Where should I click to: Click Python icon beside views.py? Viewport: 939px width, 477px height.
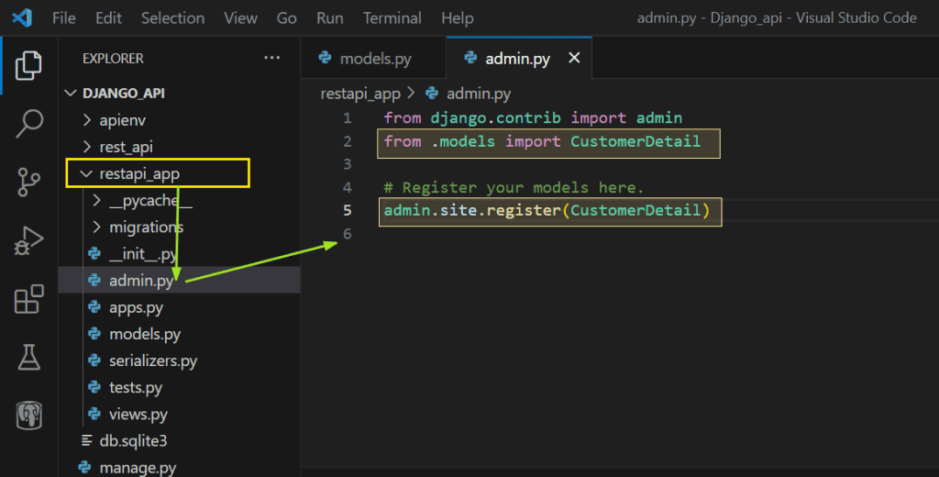94,414
